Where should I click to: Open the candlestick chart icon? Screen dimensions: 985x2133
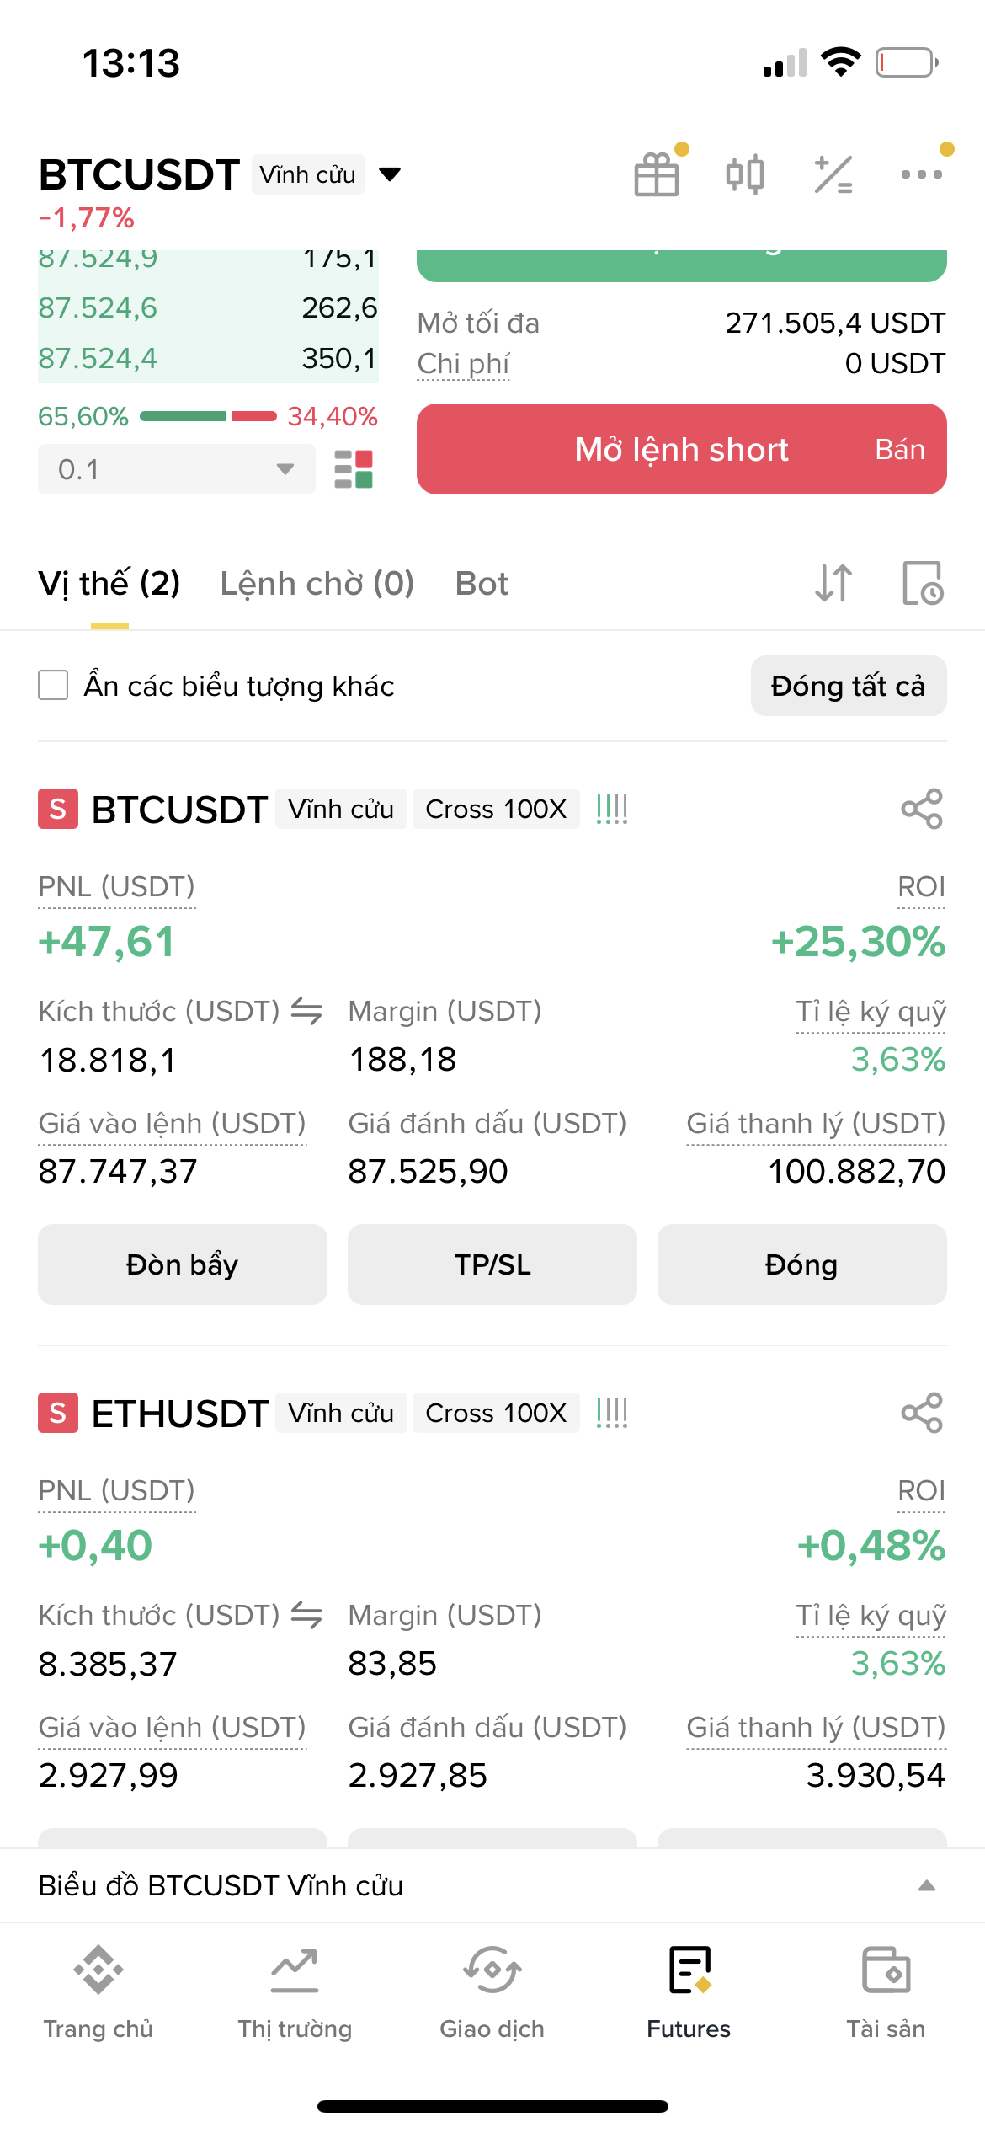(745, 174)
